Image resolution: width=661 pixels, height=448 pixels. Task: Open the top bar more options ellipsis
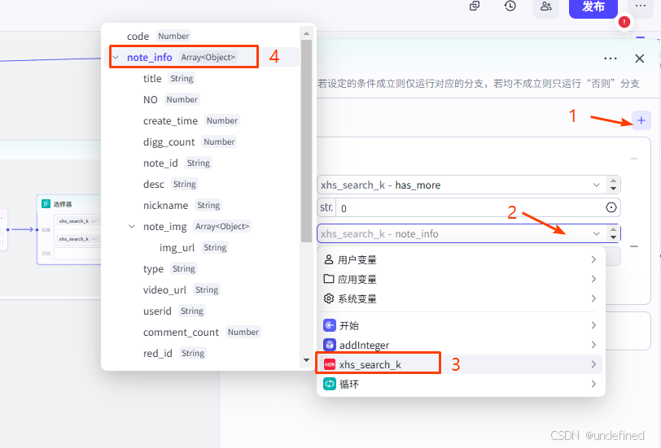[x=641, y=6]
